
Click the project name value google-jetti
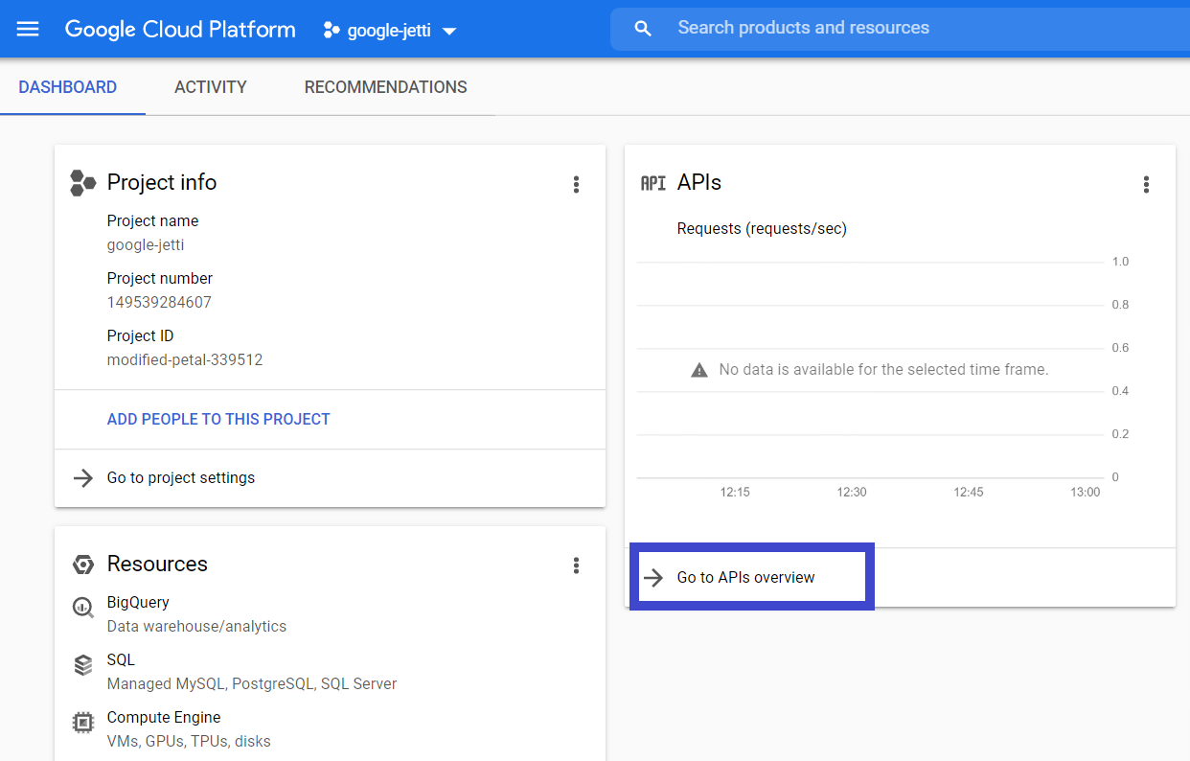tap(146, 244)
